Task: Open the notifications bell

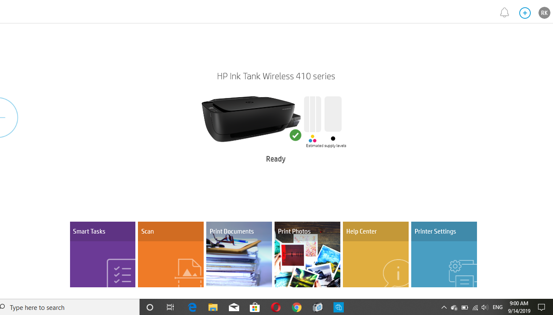Action: [504, 13]
